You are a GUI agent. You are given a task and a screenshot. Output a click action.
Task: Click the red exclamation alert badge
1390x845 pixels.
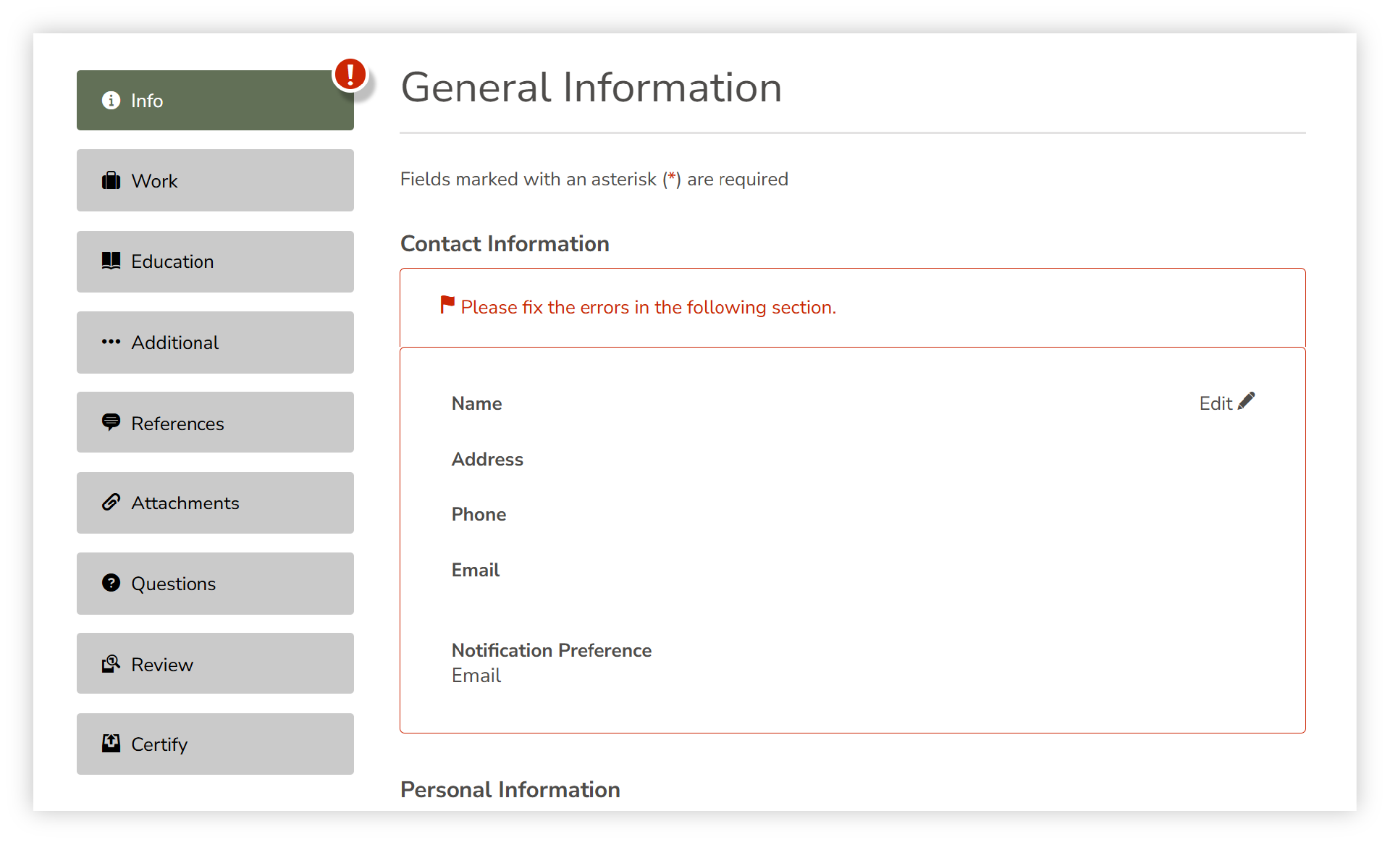coord(350,75)
